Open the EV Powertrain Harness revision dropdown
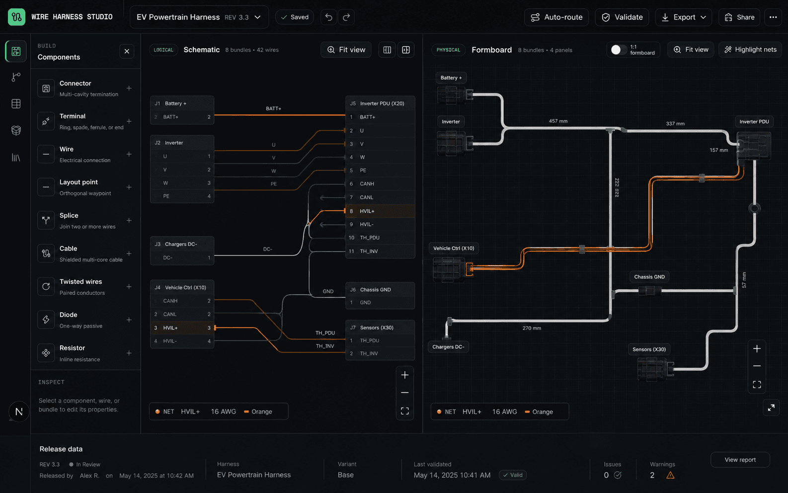788x493 pixels. point(199,17)
